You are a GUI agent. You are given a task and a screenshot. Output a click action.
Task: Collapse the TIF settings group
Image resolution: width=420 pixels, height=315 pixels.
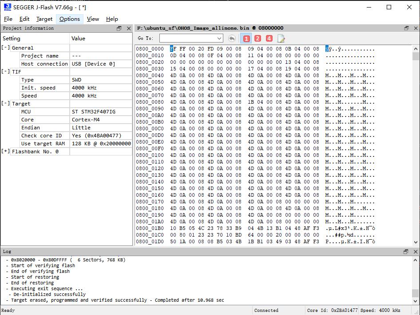coord(5,71)
